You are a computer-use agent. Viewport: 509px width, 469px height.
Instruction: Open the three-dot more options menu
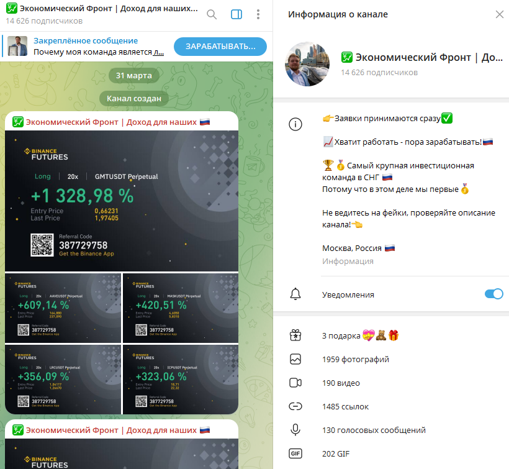point(258,15)
